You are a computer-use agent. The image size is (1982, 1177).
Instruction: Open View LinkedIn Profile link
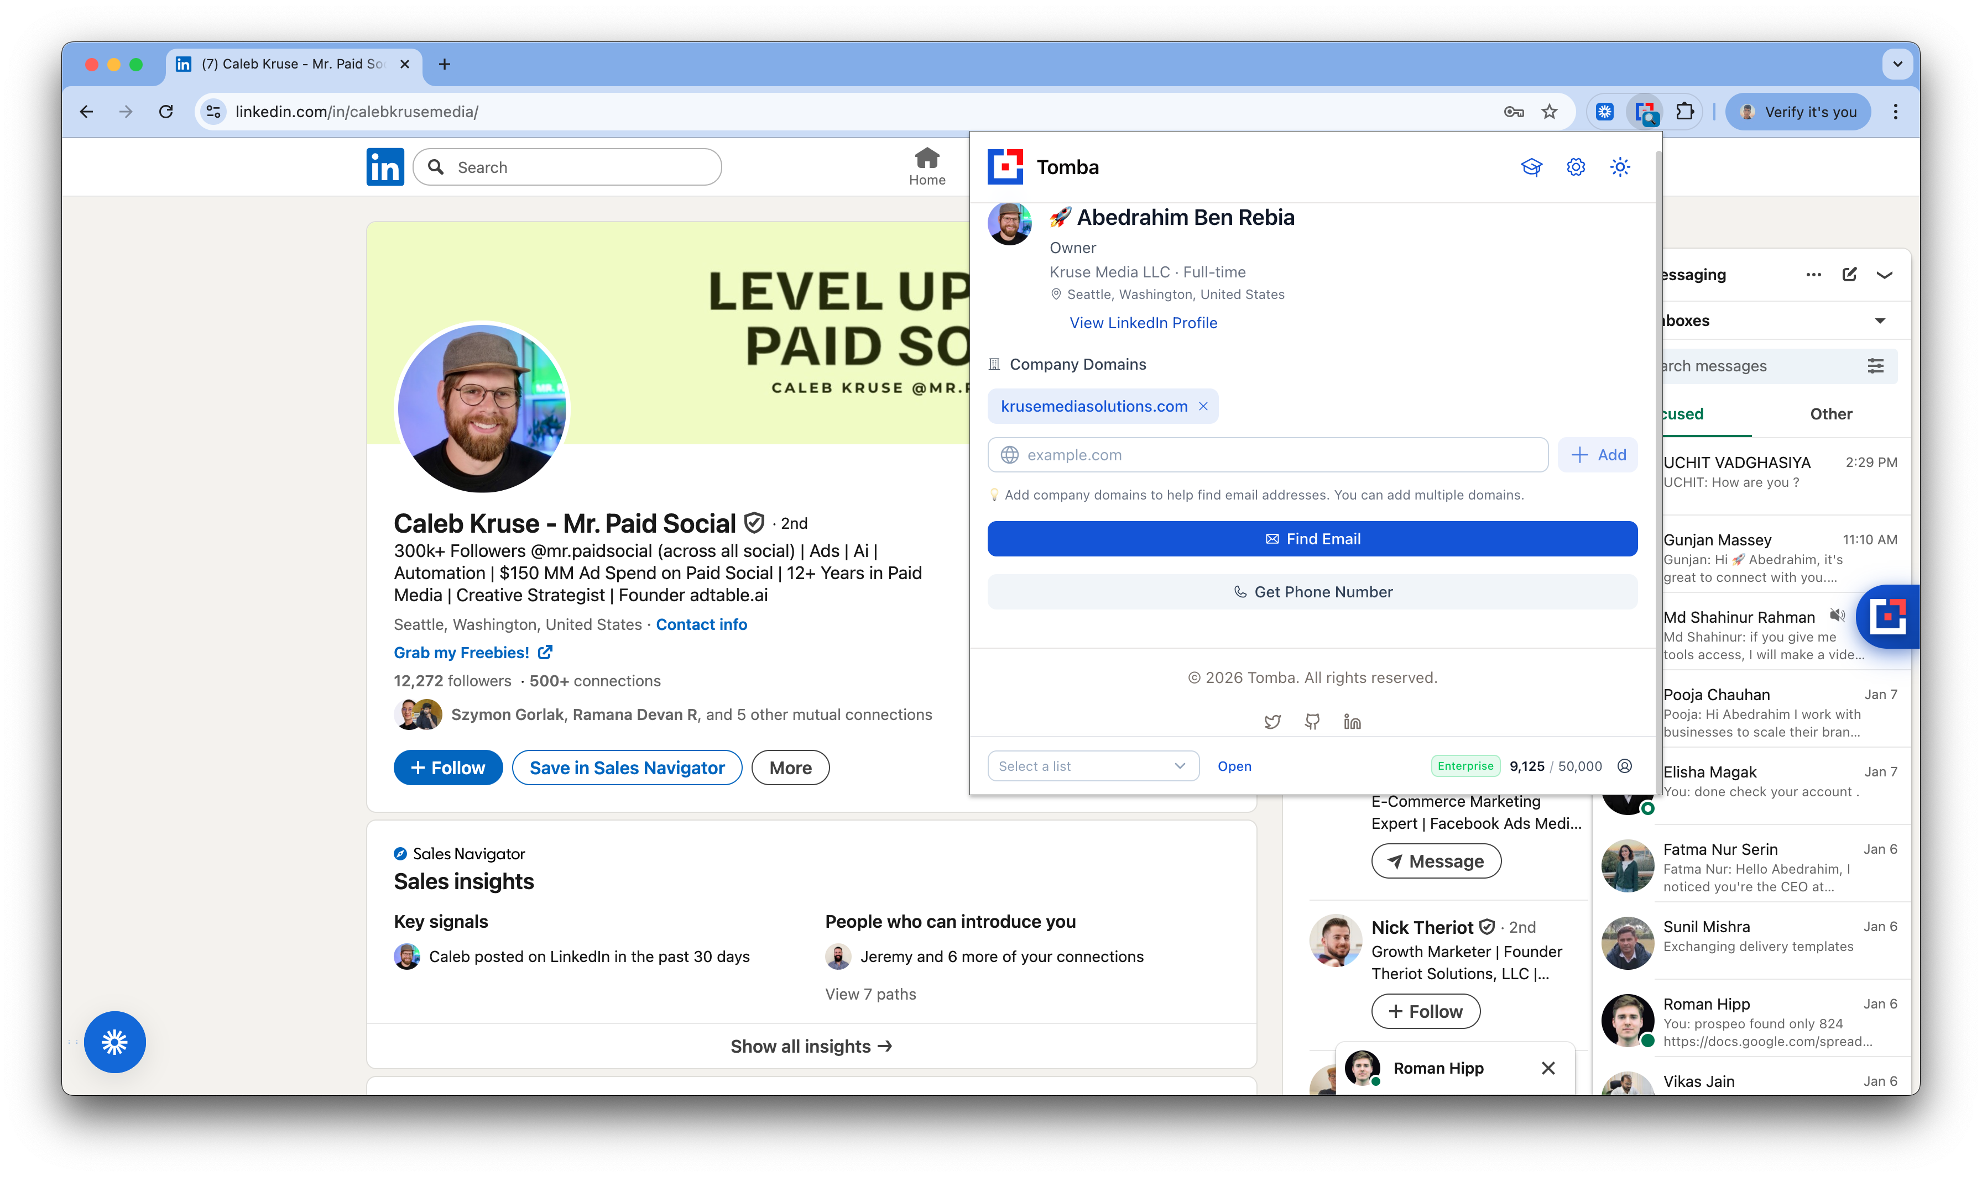click(x=1143, y=323)
